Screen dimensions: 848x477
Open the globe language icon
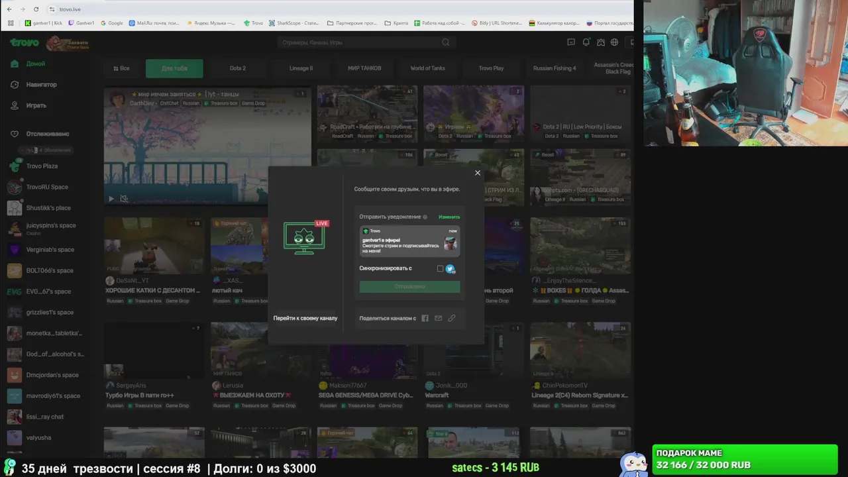[x=614, y=42]
